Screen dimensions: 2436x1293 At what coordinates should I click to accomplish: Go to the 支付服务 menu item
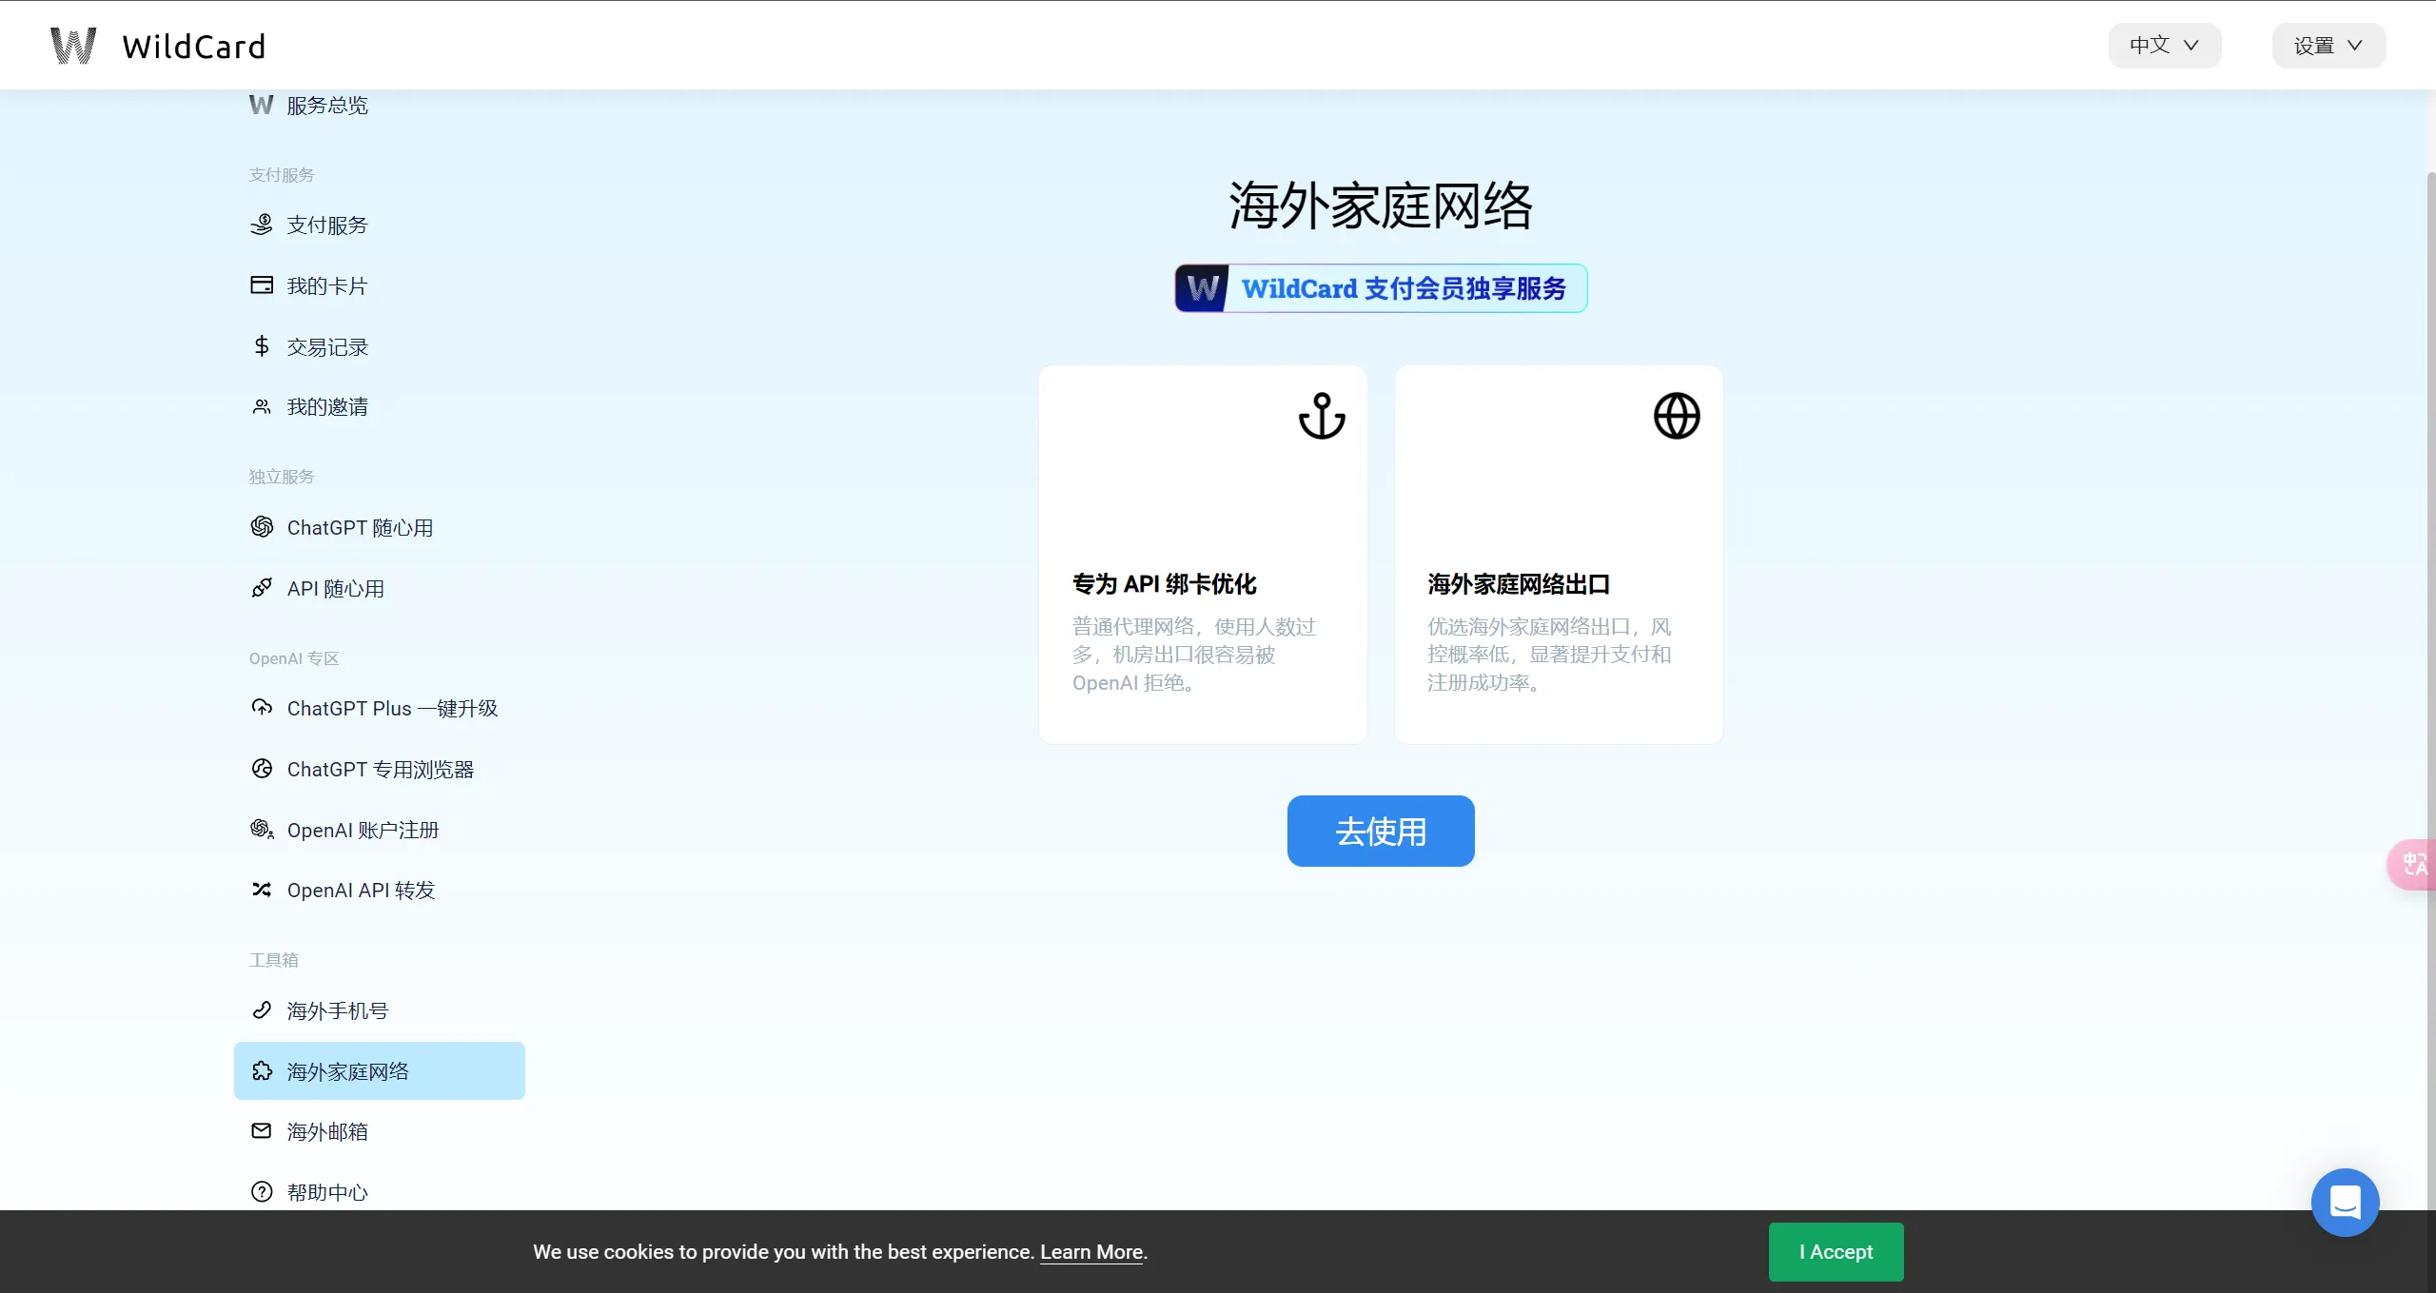click(327, 225)
